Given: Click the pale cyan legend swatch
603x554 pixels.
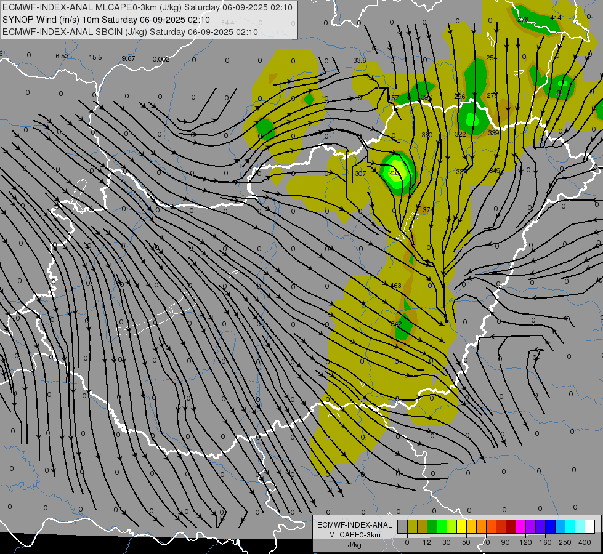Looking at the screenshot, I should 580,526.
